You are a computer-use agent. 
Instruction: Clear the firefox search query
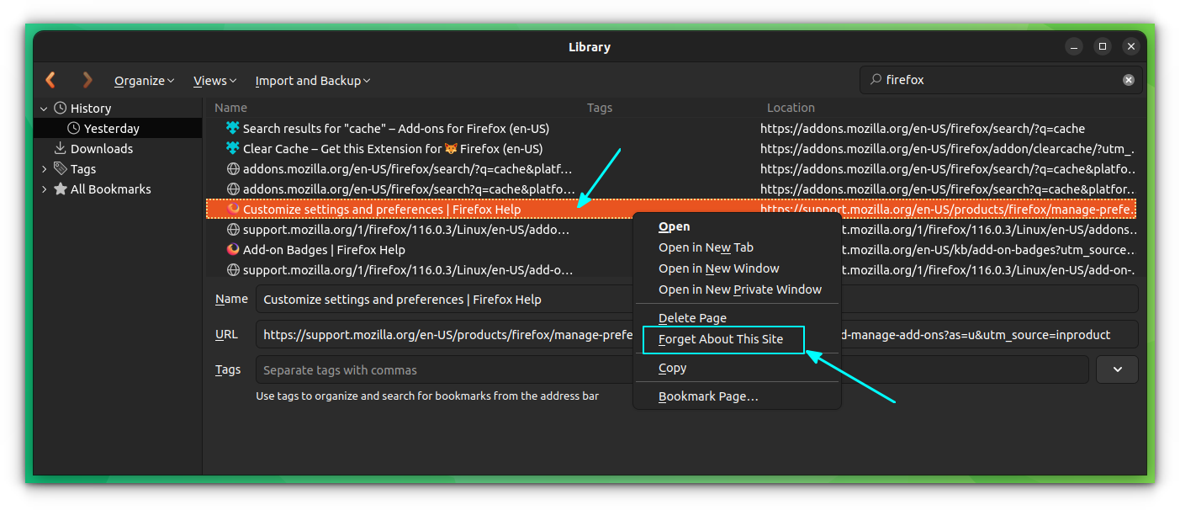[1128, 79]
